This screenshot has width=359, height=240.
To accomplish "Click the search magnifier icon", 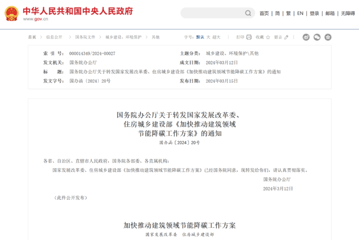I will point(248,13).
